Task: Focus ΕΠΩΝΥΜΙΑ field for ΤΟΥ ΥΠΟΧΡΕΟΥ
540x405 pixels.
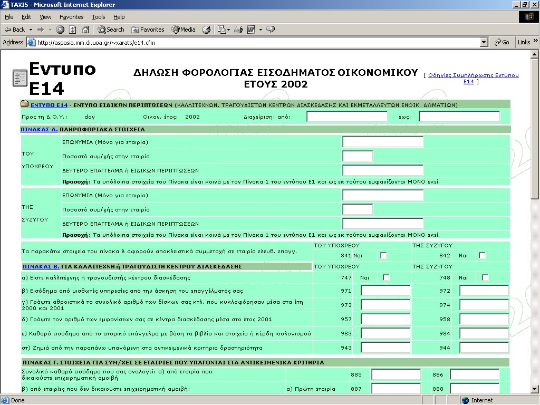Action: (x=383, y=142)
